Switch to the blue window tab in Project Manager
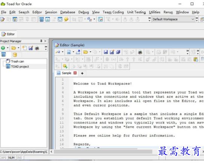Viewport: 204px width, 163px height. [3, 55]
